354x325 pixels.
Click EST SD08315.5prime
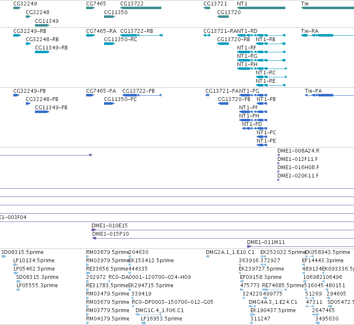[22, 252]
